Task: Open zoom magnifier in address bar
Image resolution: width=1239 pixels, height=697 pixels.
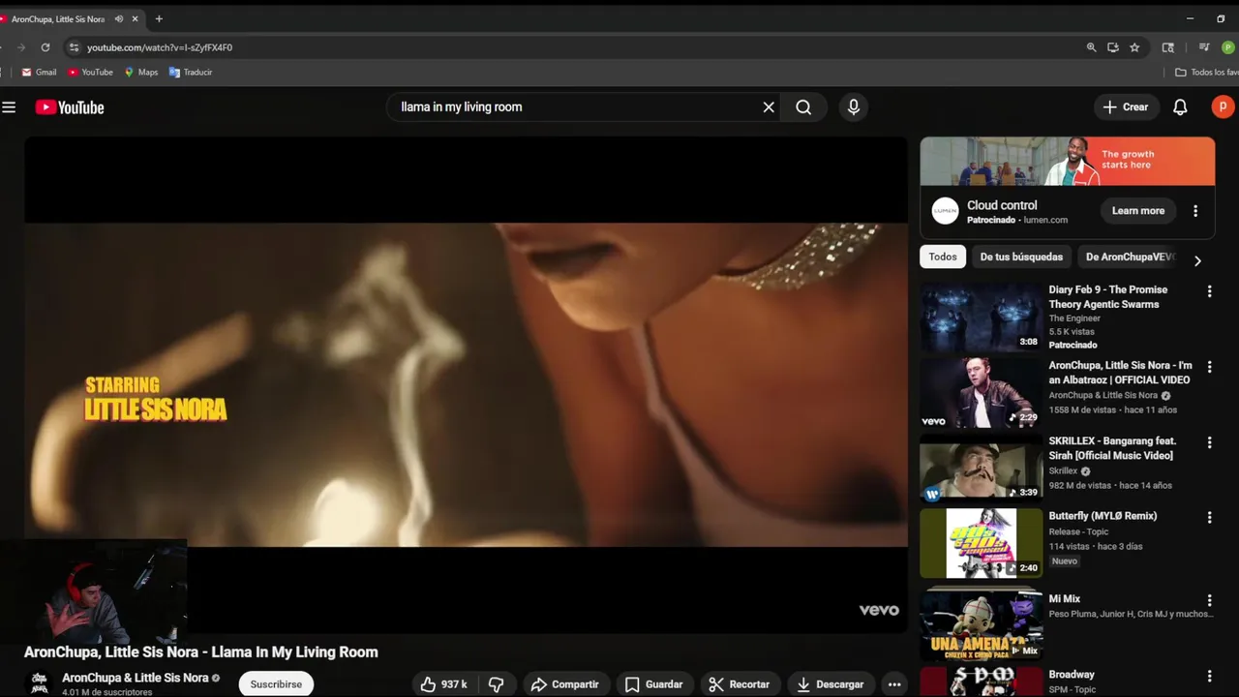Action: tap(1091, 47)
